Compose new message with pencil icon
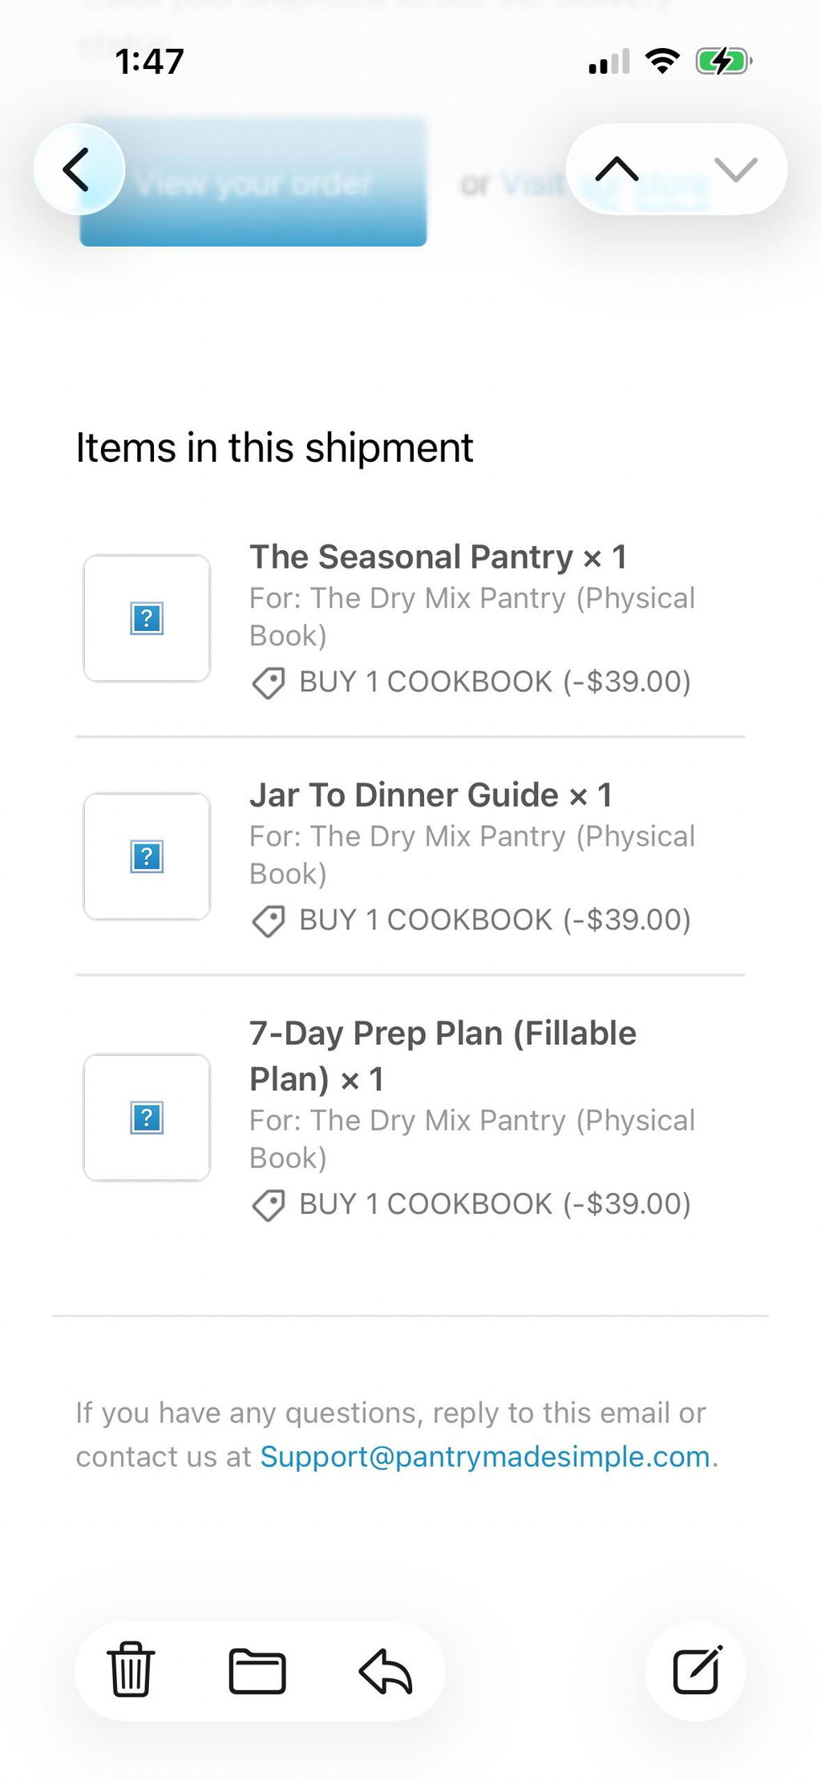 click(x=697, y=1669)
